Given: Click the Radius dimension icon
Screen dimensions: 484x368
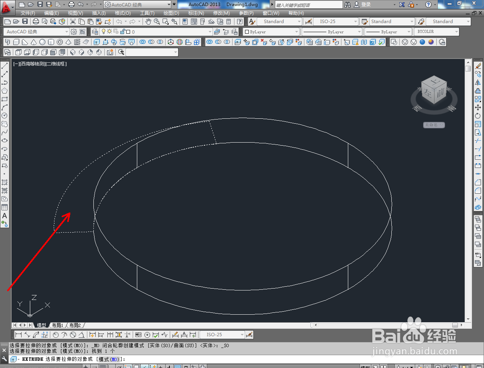Looking at the screenshot, I should [56, 335].
